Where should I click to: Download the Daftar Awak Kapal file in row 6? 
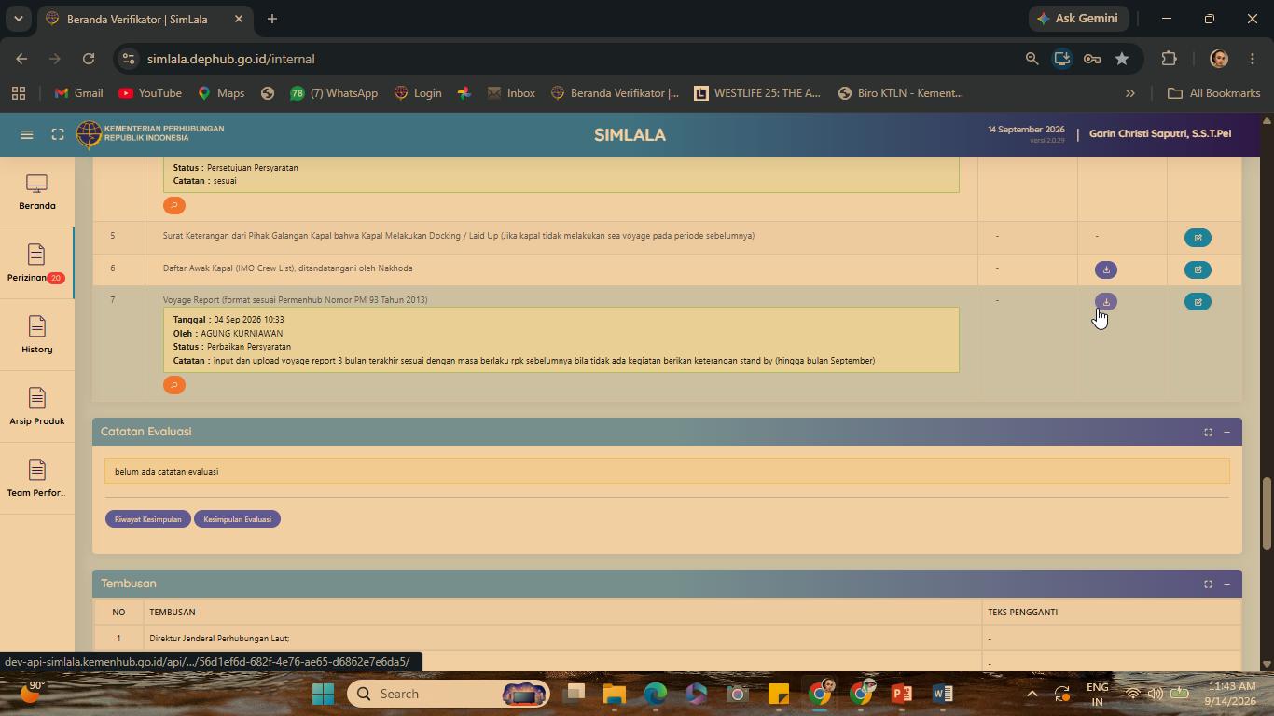(x=1105, y=269)
